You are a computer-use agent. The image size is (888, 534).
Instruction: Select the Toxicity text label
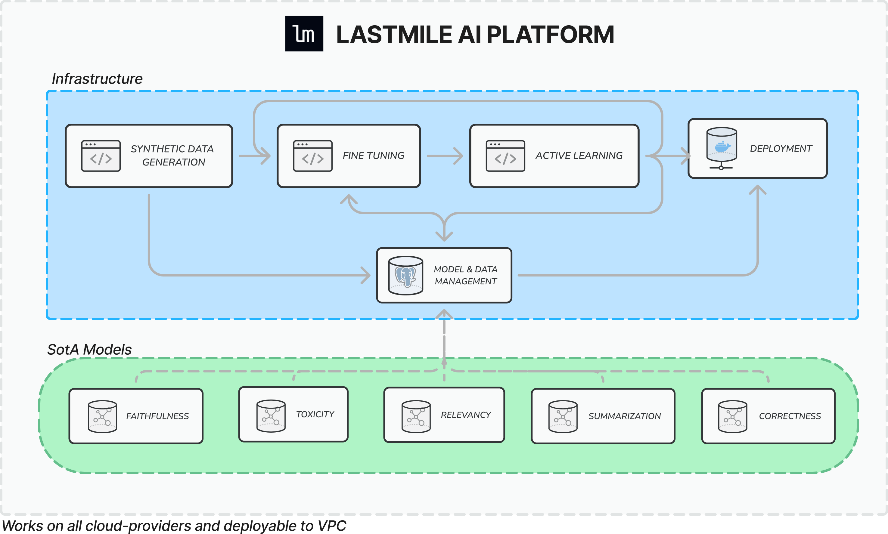click(x=315, y=414)
